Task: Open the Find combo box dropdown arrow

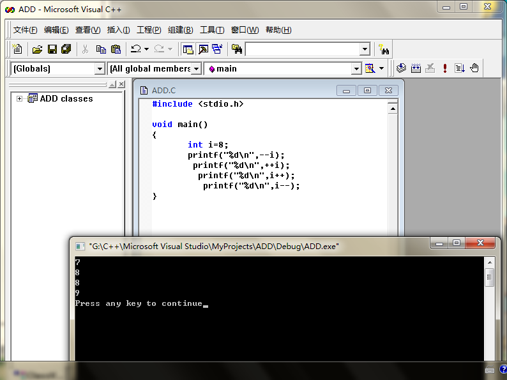Action: tap(365, 49)
